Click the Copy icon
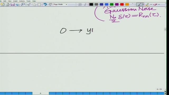This screenshot has height=95, width=169. (x=34, y=4)
